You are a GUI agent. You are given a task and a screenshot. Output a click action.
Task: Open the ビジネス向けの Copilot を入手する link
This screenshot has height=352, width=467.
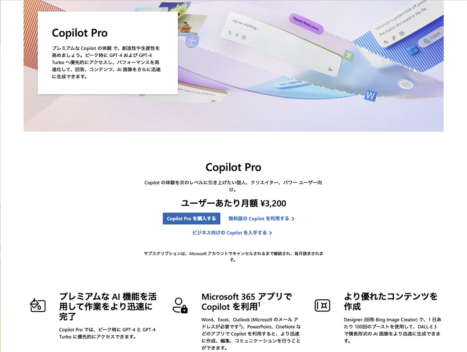(230, 232)
